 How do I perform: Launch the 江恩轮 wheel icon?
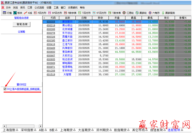(x=124, y=13)
